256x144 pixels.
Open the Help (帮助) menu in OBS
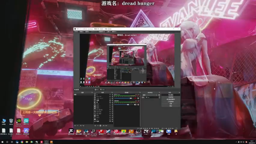click(114, 32)
